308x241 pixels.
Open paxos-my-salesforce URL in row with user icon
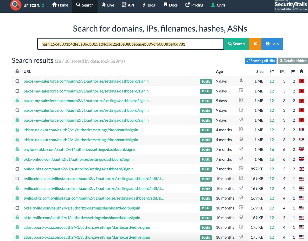click(x=86, y=81)
